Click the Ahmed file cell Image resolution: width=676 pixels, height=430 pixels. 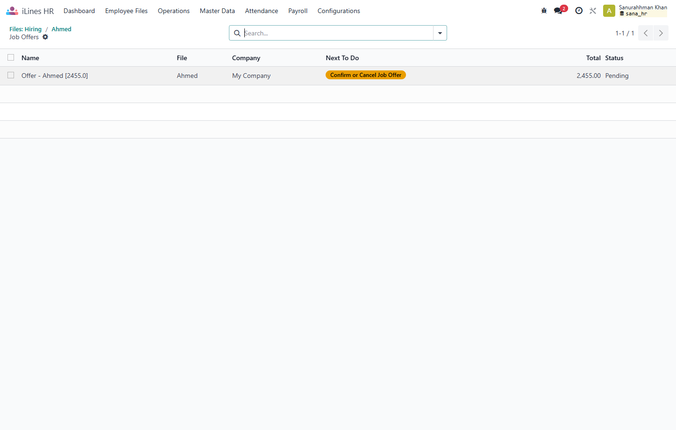[x=187, y=76]
